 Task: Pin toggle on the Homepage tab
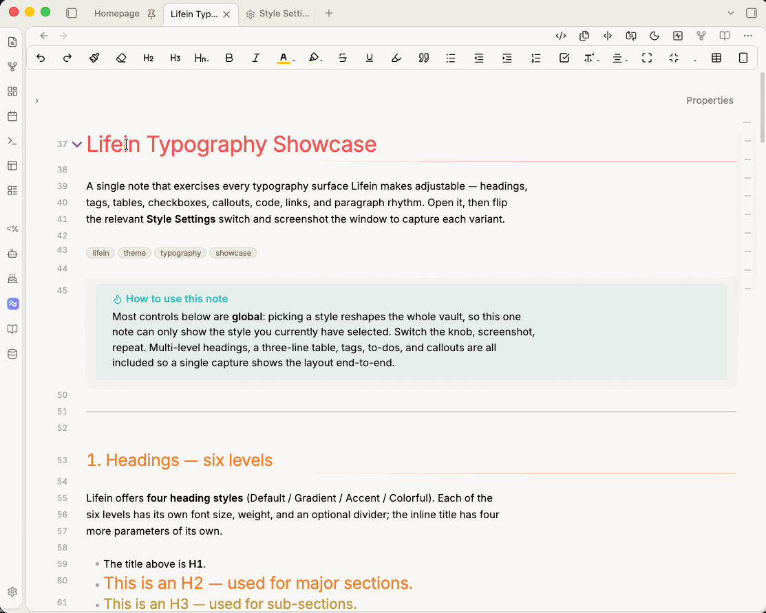tap(151, 14)
